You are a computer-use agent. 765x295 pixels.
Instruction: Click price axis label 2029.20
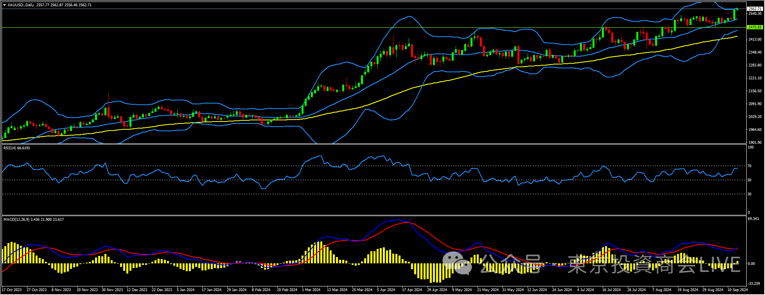point(755,117)
